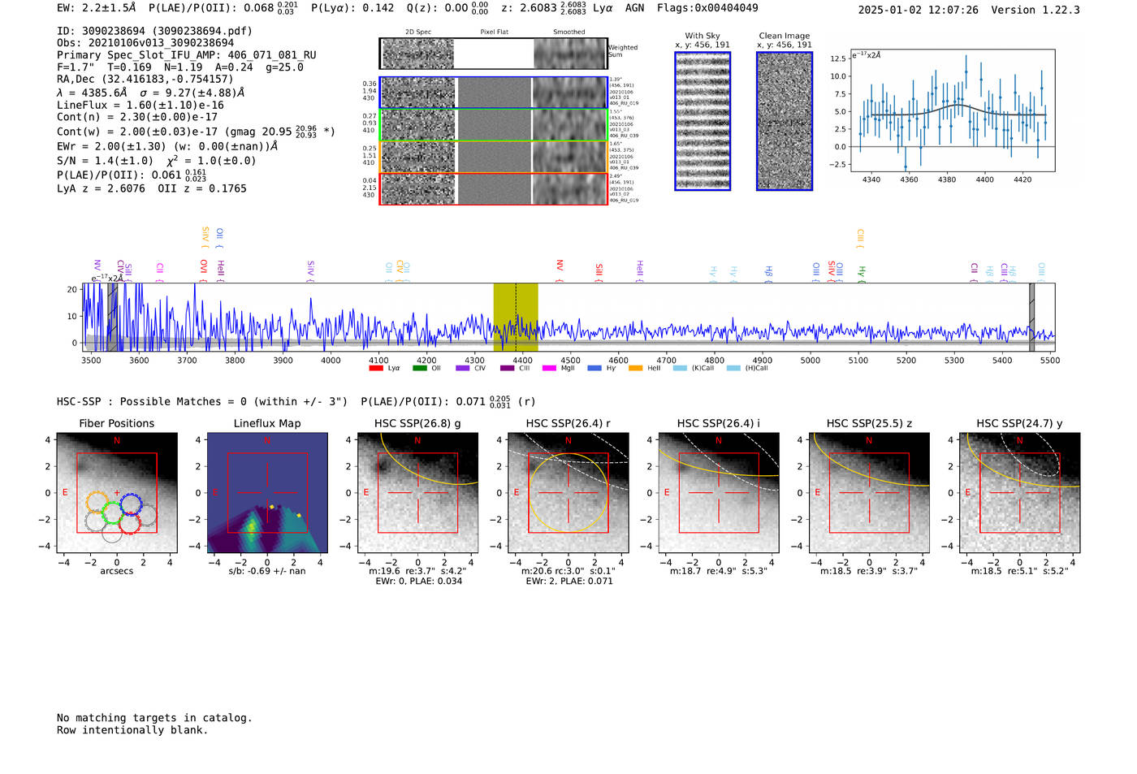The height and width of the screenshot is (774, 1137).
Task: Click the orange fiber circle in Fiber Positions
Action: pyautogui.click(x=97, y=504)
